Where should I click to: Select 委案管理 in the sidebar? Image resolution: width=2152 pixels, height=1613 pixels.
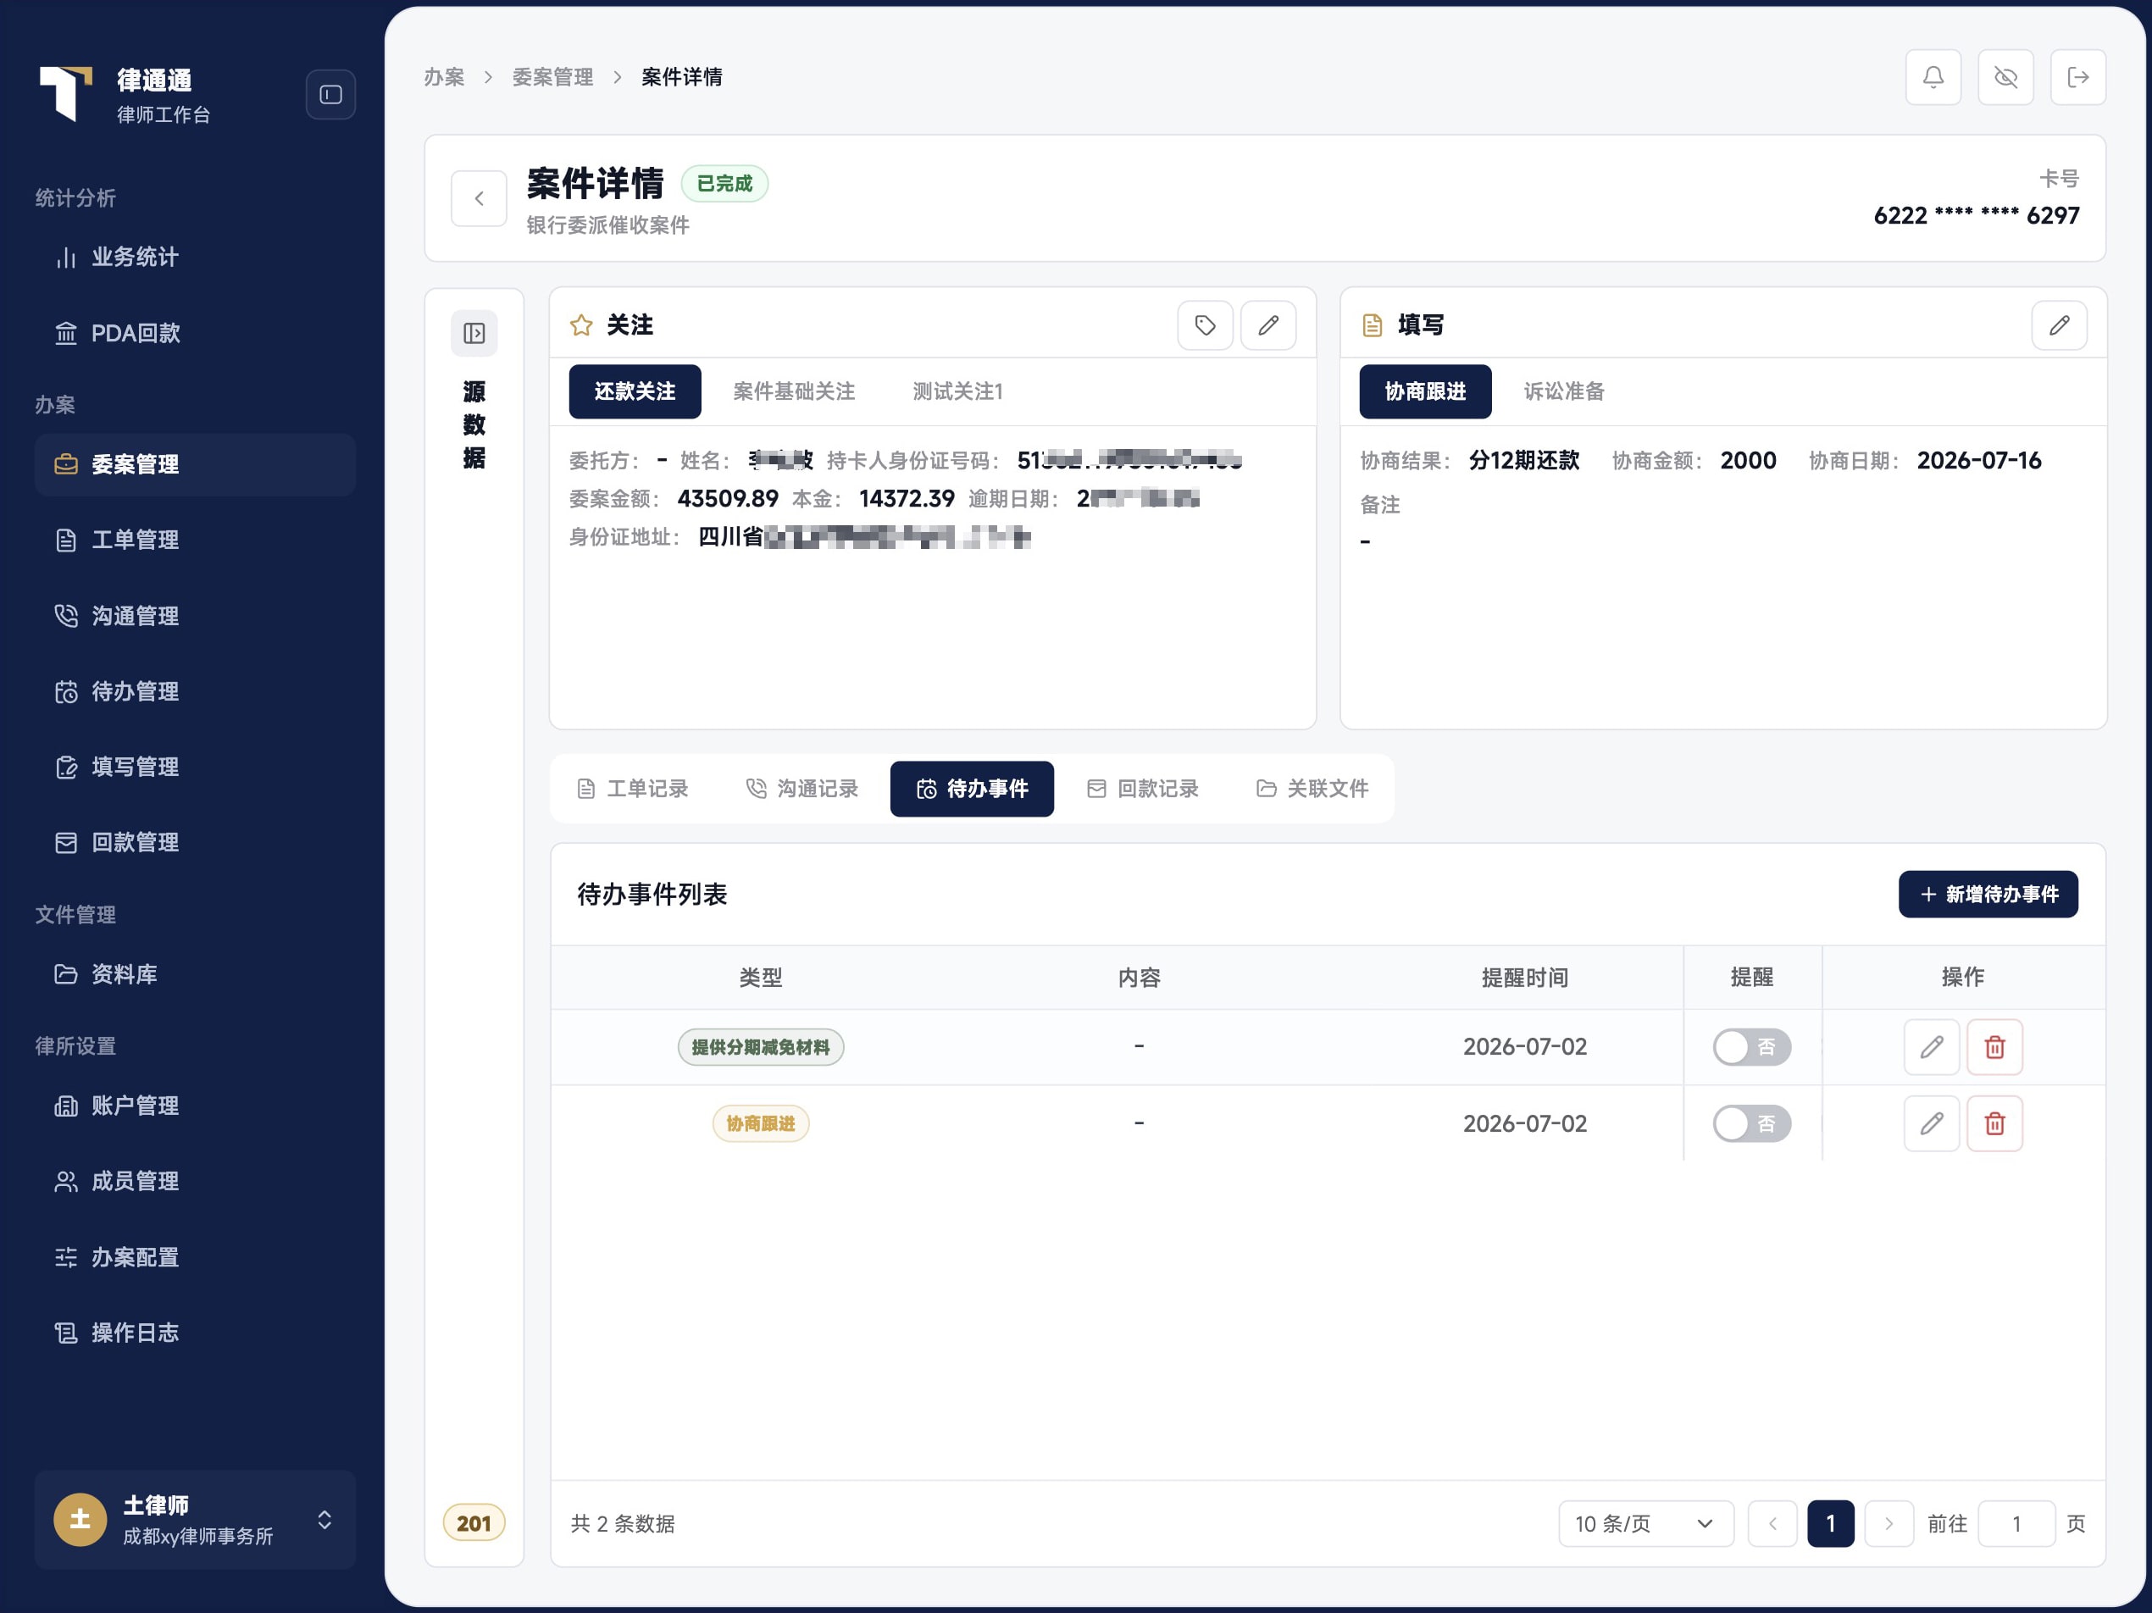(195, 464)
